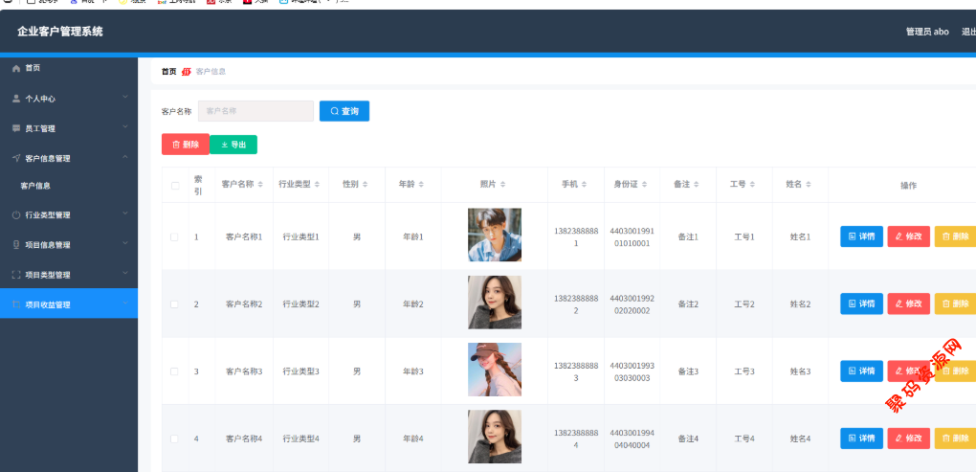
Task: Click the person icon beside 个人中心
Action: (x=16, y=99)
